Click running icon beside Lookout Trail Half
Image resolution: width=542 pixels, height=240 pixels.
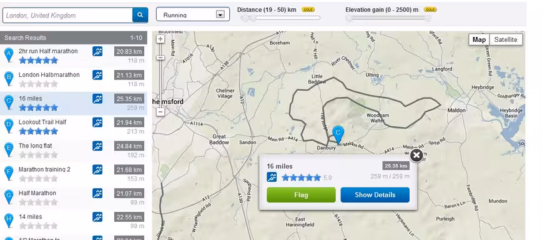(97, 122)
